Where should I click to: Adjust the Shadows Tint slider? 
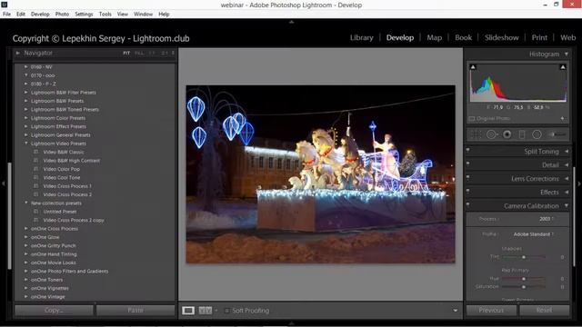524,257
